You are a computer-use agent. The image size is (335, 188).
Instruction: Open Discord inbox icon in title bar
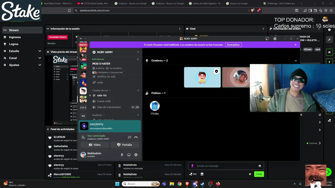pyautogui.click(x=267, y=39)
